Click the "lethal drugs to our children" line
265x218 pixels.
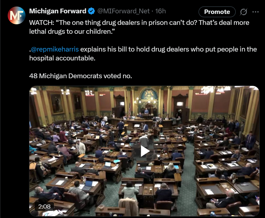72,32
